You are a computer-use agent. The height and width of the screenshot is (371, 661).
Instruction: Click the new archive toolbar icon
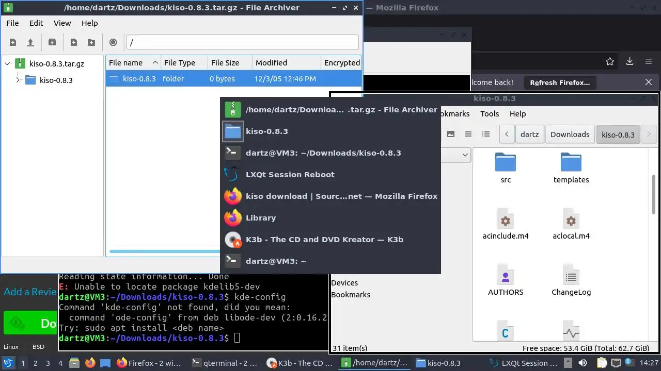pyautogui.click(x=13, y=42)
